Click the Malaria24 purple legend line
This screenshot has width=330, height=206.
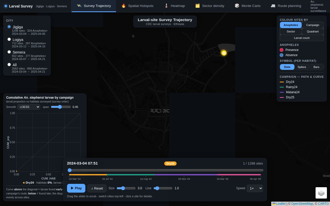282,92
